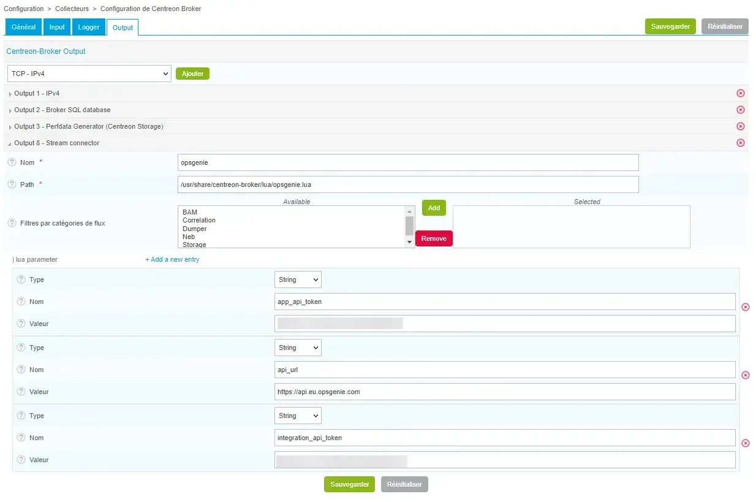Screen dimensions: 756x502
Task: Switch to the Input tab
Action: click(57, 27)
